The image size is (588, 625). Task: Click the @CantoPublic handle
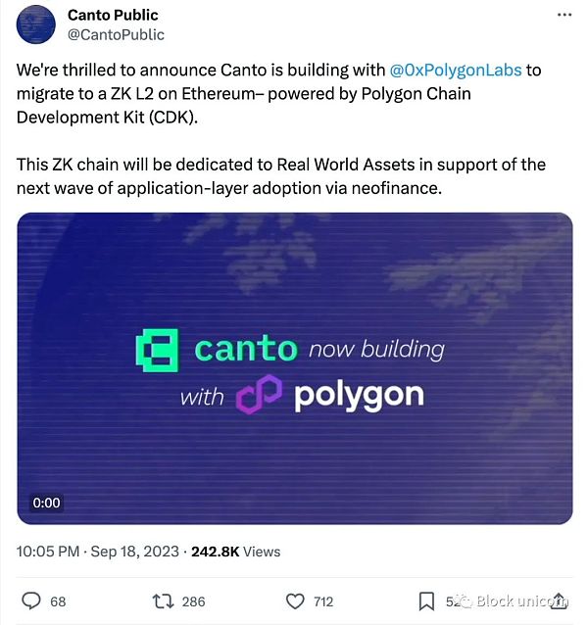tap(116, 34)
